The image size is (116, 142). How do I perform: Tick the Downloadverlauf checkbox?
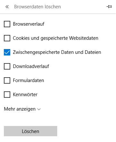tap(7, 66)
